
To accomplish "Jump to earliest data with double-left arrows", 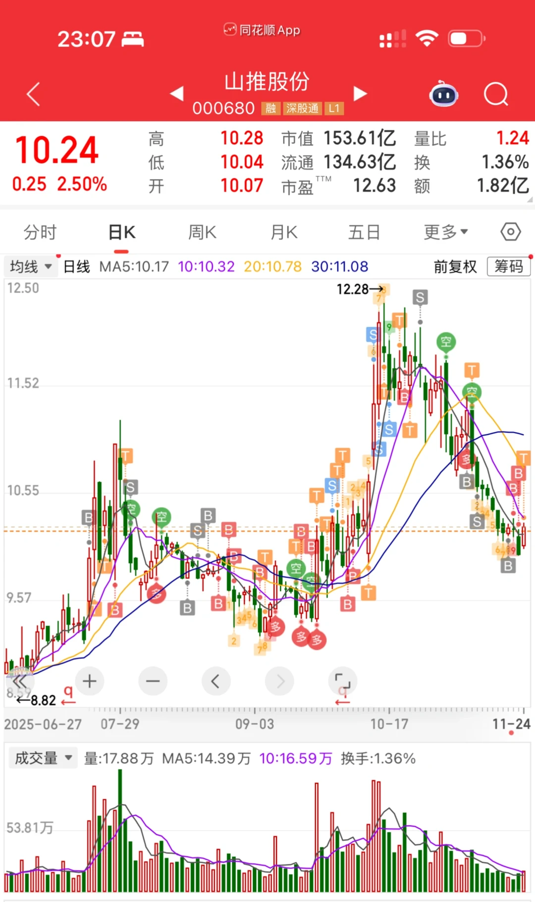I will [x=20, y=682].
